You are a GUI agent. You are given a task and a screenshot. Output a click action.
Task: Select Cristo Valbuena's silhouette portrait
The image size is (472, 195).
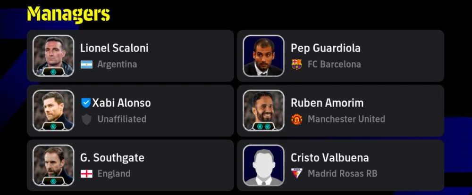[263, 165]
